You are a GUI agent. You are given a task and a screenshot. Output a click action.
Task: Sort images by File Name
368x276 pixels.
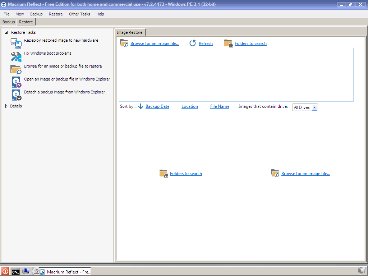click(x=220, y=106)
